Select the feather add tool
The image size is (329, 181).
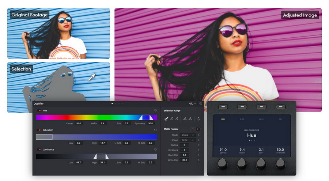point(190,118)
